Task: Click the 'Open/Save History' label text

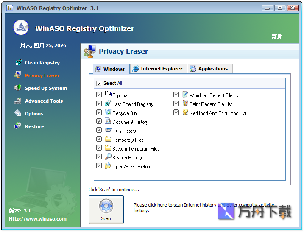Action: tap(131, 167)
